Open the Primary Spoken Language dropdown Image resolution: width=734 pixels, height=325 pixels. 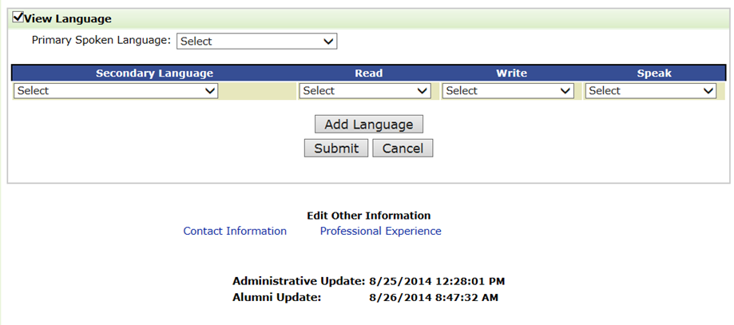(x=256, y=42)
